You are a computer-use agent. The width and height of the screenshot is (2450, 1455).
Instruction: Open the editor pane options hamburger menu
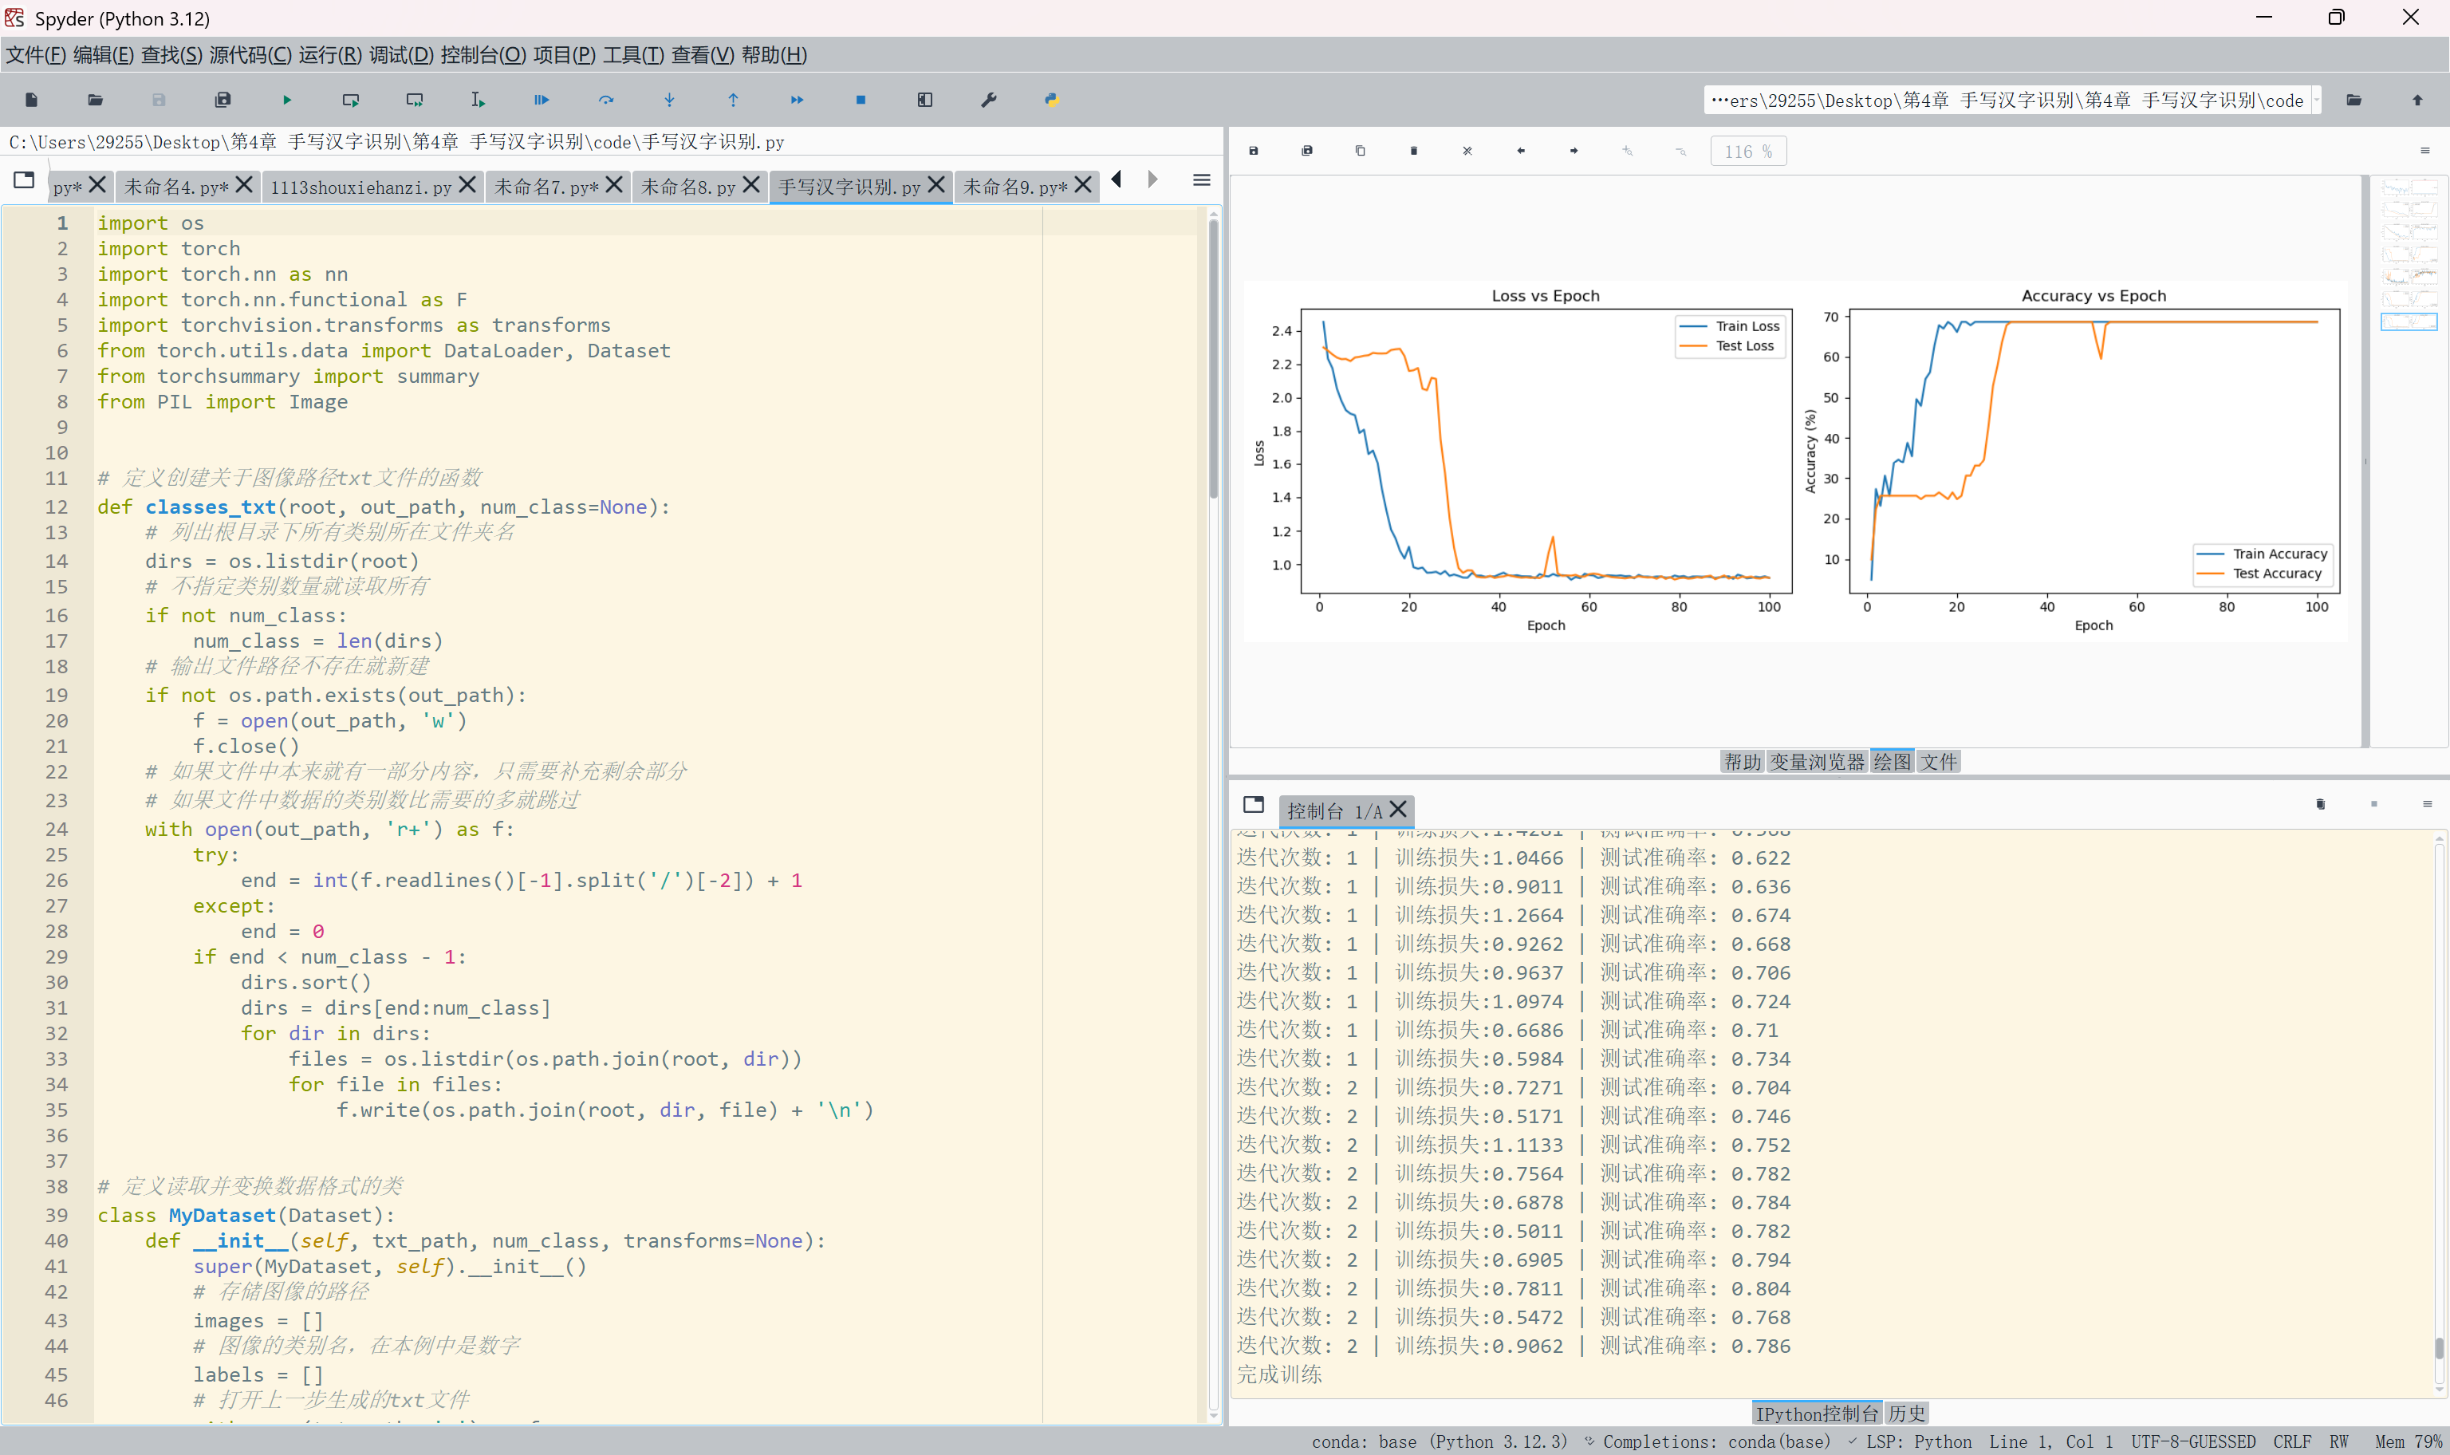coord(1202,180)
